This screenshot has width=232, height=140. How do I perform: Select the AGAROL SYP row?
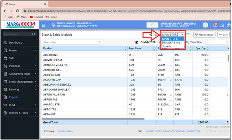(135, 105)
